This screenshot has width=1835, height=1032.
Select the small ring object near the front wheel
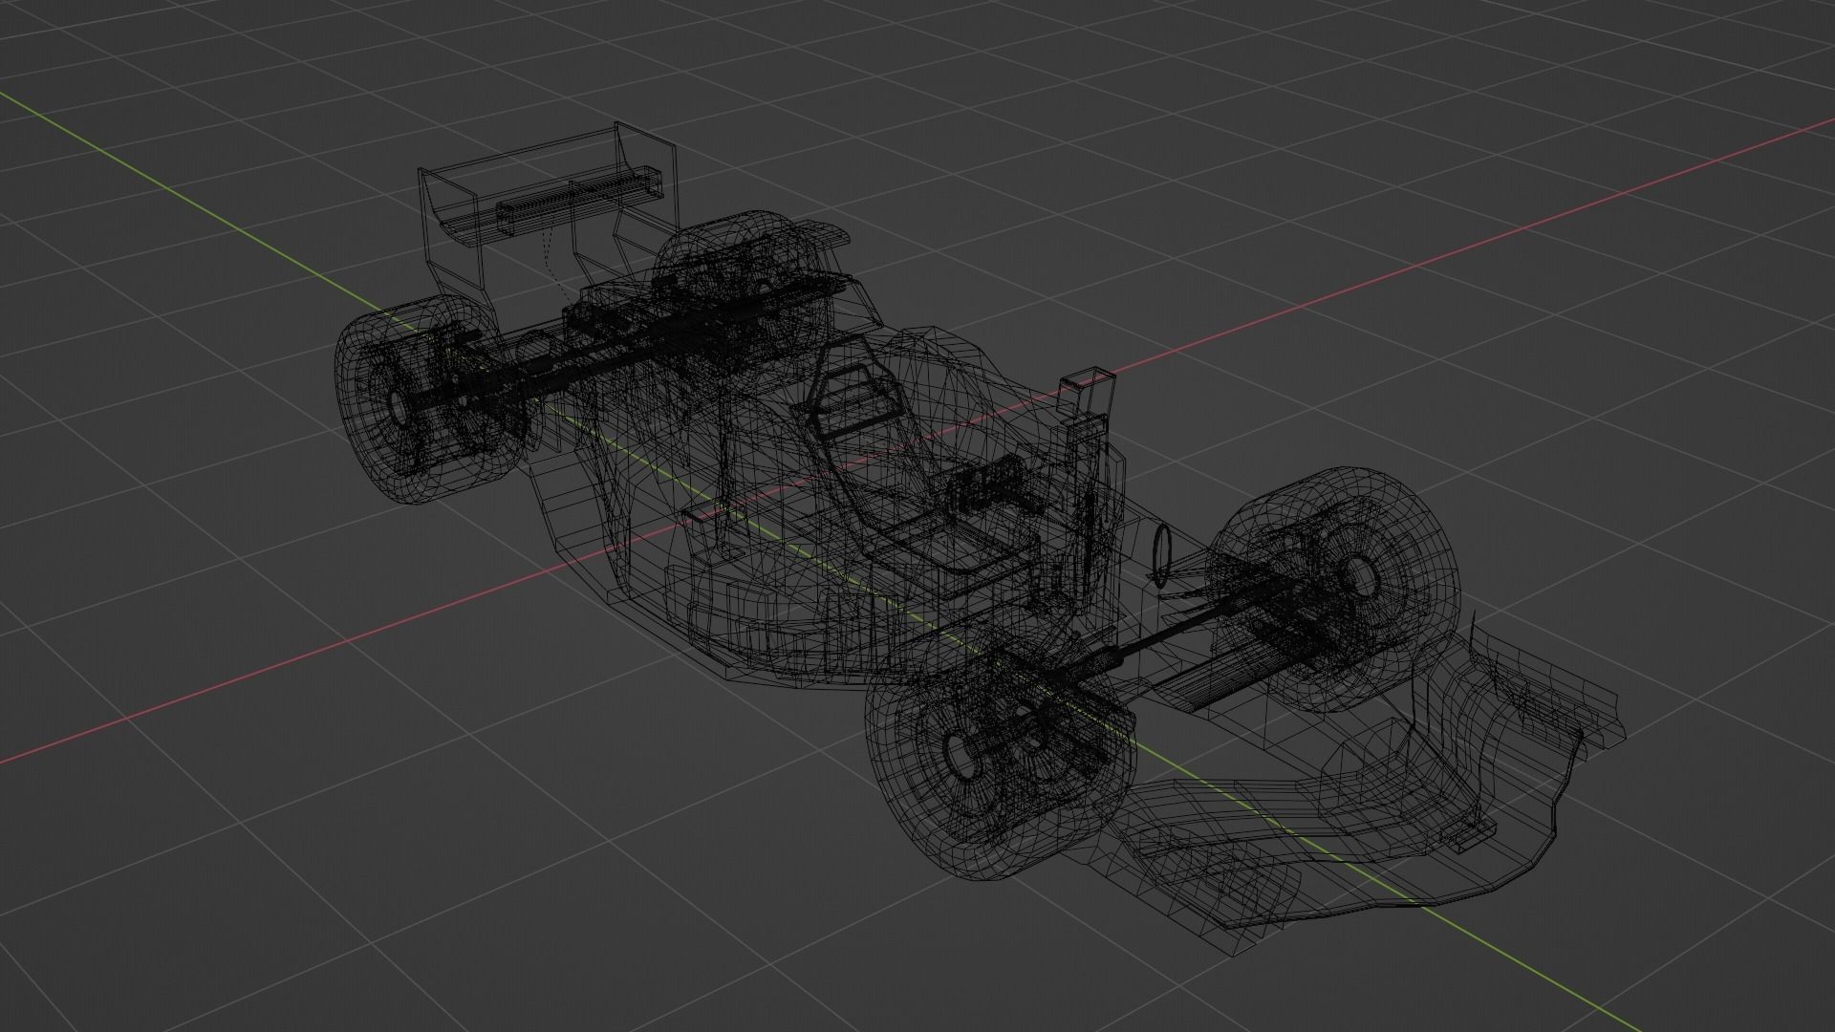(x=1163, y=556)
